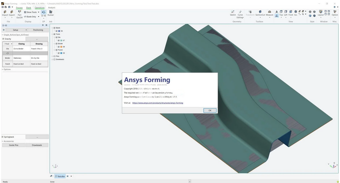Open the +Tool dropdown in table

pos(8,44)
